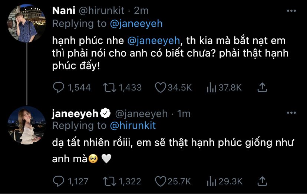The image size is (307, 194).
Task: Click janeeyeh's verified badge icon
Action: click(x=106, y=113)
